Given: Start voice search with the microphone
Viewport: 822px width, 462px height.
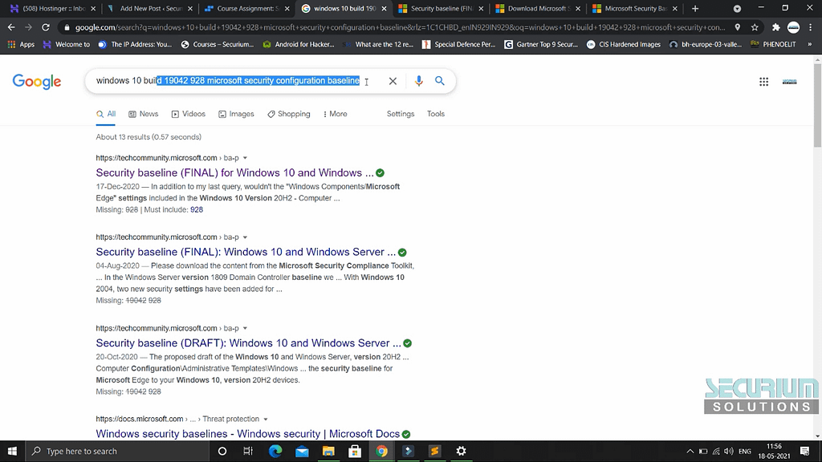Looking at the screenshot, I should pyautogui.click(x=418, y=81).
